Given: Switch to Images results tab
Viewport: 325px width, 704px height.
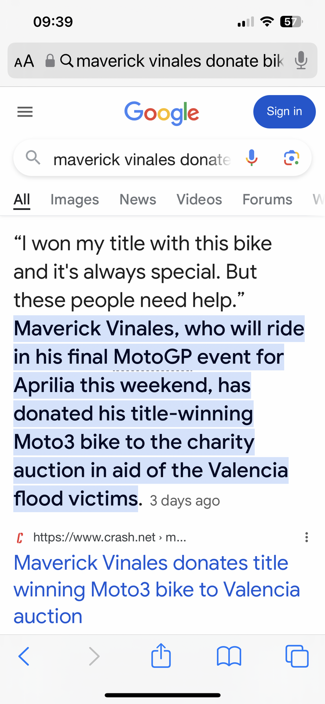Looking at the screenshot, I should pos(75,200).
